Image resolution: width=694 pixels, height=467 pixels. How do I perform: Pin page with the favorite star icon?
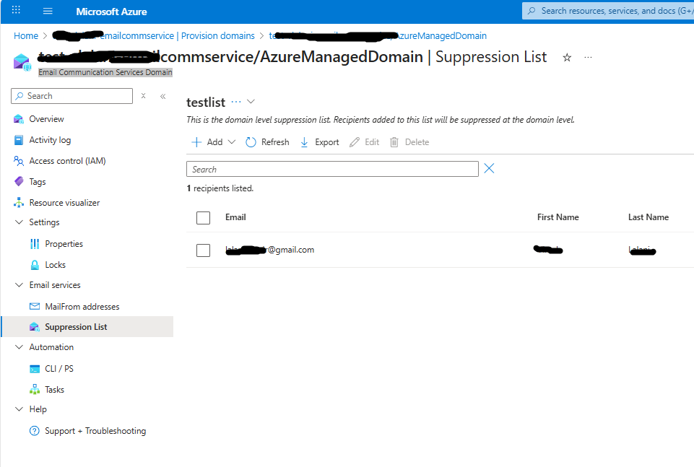pos(567,58)
